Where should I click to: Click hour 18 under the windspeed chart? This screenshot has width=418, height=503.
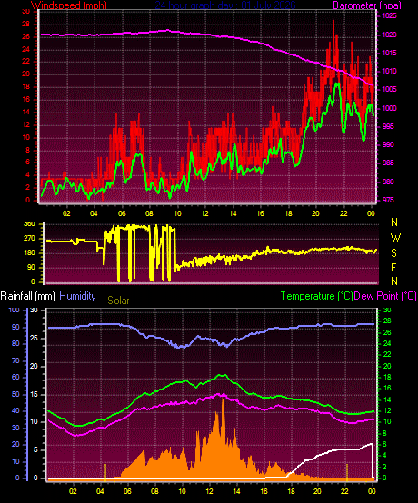288,213
